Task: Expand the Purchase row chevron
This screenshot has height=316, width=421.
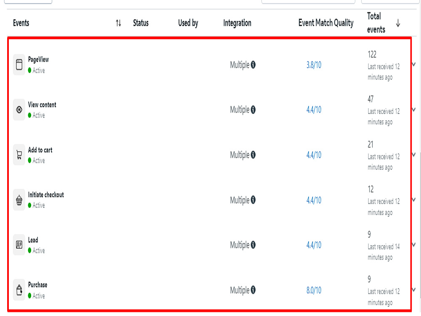Action: pyautogui.click(x=414, y=290)
